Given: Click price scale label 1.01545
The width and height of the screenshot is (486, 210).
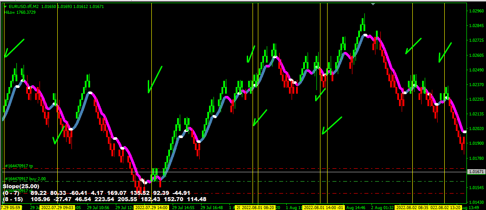Looking at the screenshot, I should pyautogui.click(x=477, y=188).
